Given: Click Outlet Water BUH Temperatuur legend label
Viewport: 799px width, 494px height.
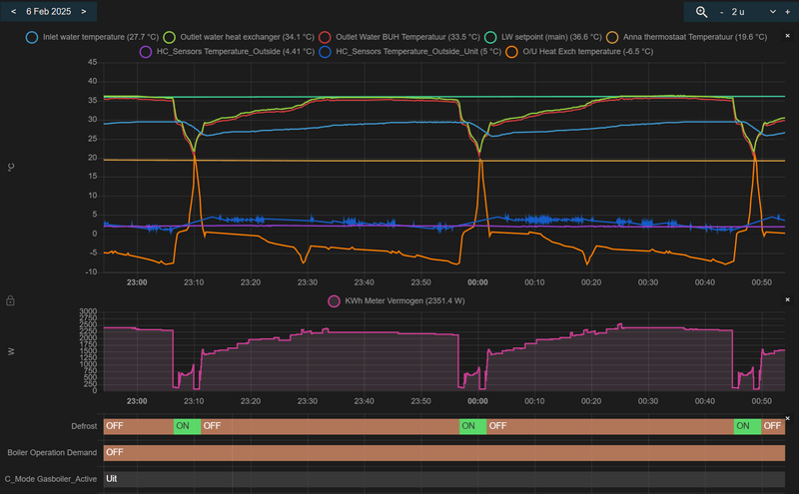Looking at the screenshot, I should (x=407, y=37).
